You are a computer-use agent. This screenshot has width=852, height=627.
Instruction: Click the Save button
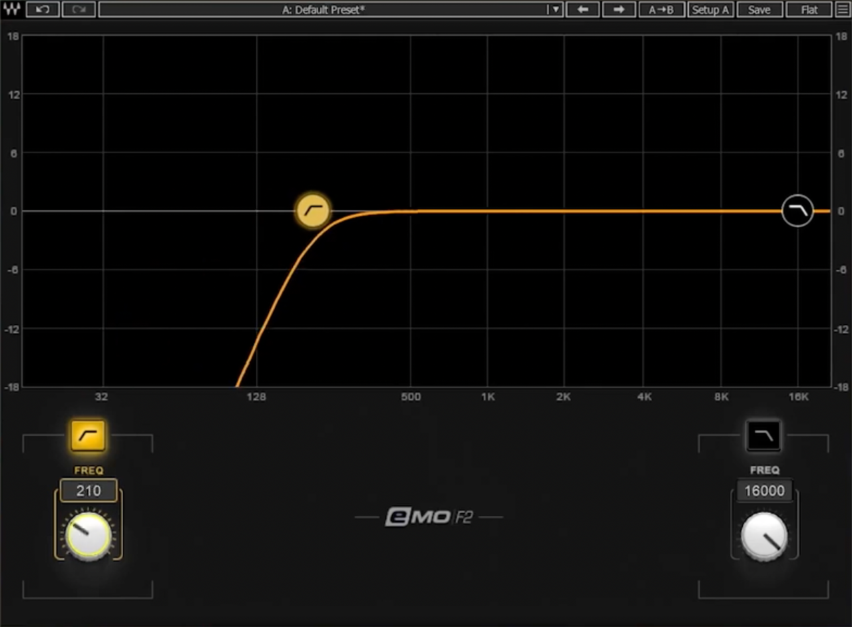click(759, 9)
